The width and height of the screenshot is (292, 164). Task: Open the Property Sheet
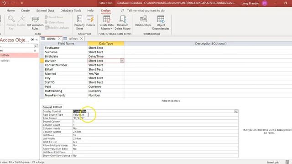[79, 23]
